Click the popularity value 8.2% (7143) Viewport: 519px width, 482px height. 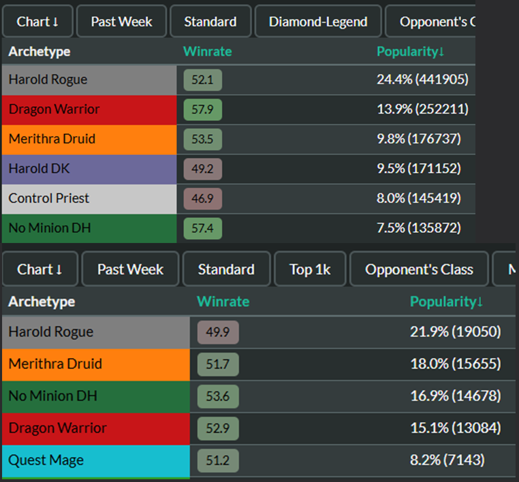click(447, 460)
